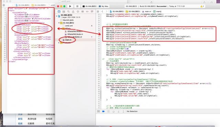The height and width of the screenshot is (127, 220).
Task: Click the project breadcrumb in main editor jump bar
Action: 117,11
